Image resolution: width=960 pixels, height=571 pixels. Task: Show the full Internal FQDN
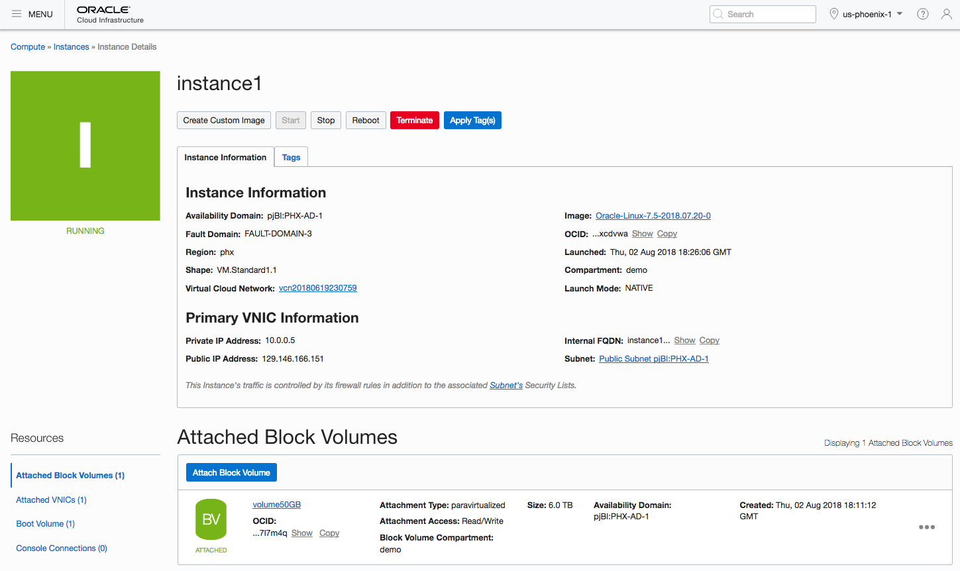coord(684,340)
